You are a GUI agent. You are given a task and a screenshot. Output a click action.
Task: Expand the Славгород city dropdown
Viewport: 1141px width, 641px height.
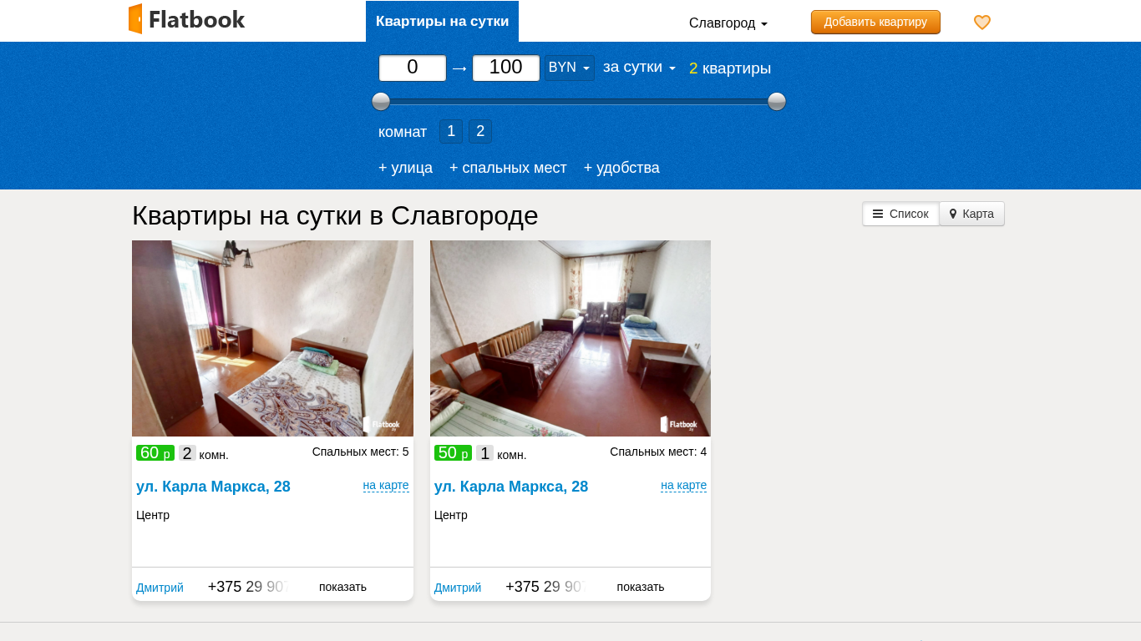pyautogui.click(x=728, y=23)
